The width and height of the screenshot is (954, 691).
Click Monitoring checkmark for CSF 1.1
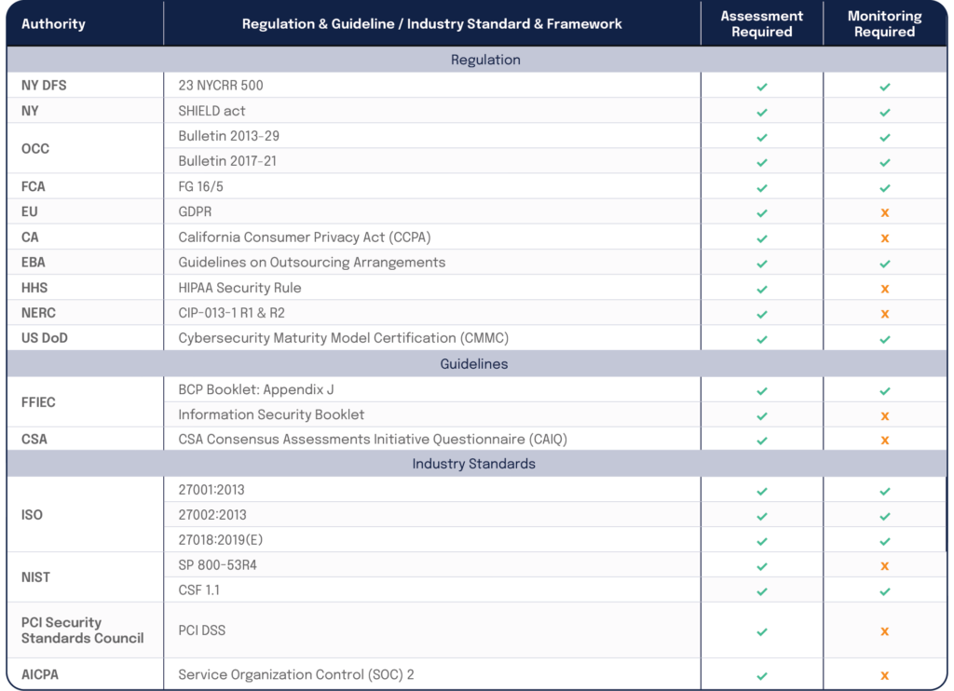[x=884, y=591]
